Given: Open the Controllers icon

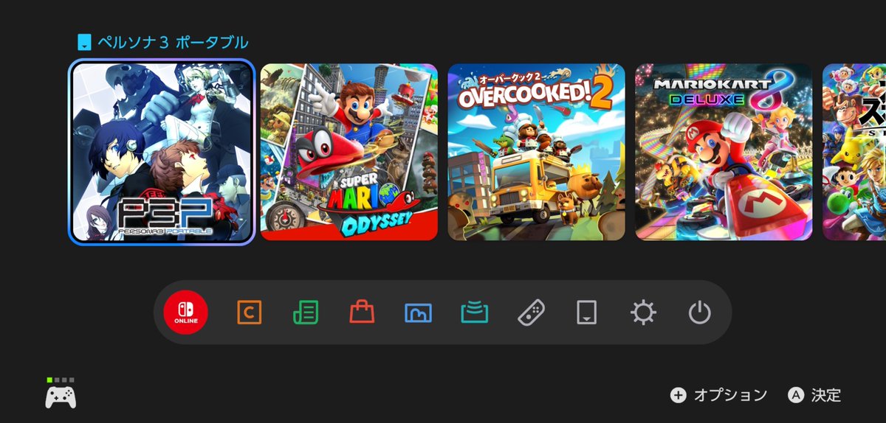Looking at the screenshot, I should [x=531, y=313].
